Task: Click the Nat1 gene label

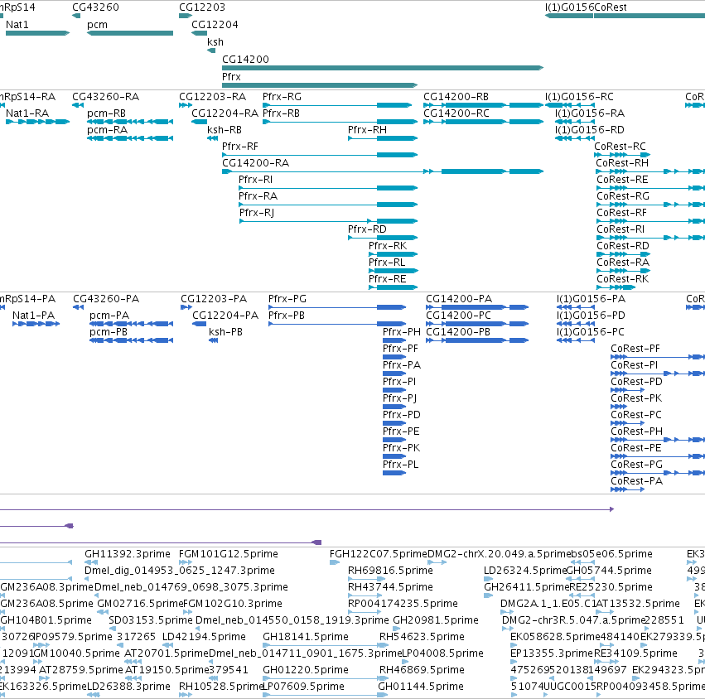Action: [17, 25]
